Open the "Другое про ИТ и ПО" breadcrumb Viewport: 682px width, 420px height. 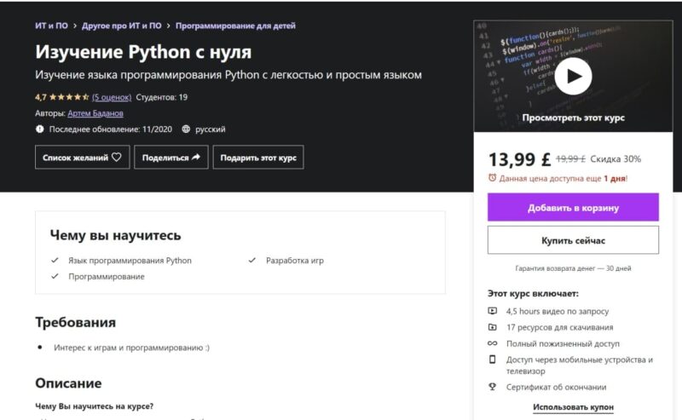[121, 26]
